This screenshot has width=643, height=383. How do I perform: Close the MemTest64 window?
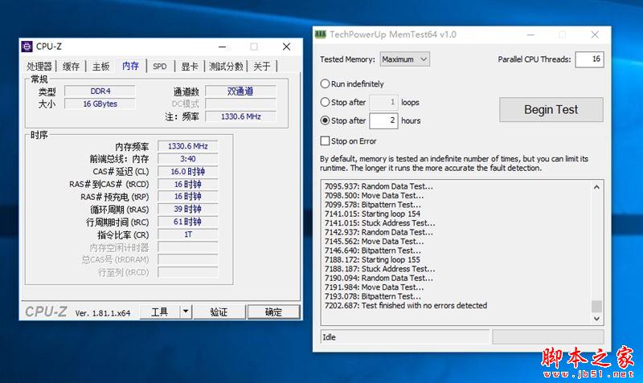click(x=594, y=35)
